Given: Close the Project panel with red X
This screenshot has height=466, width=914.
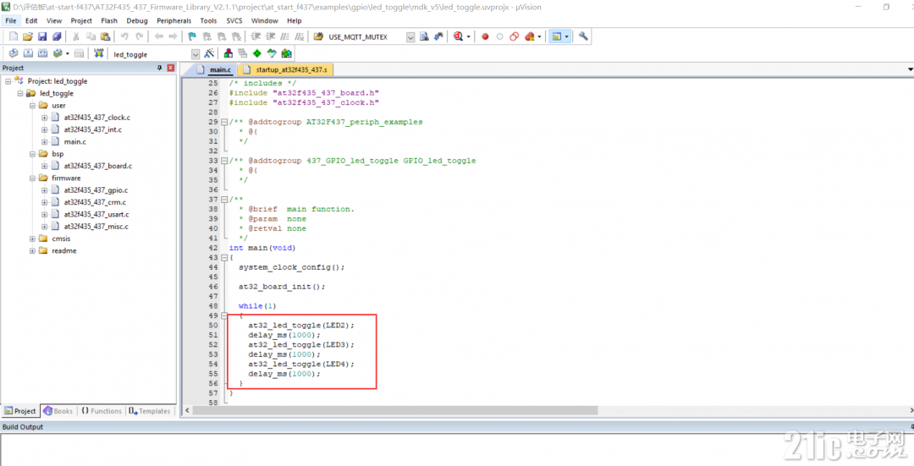Looking at the screenshot, I should (x=171, y=69).
